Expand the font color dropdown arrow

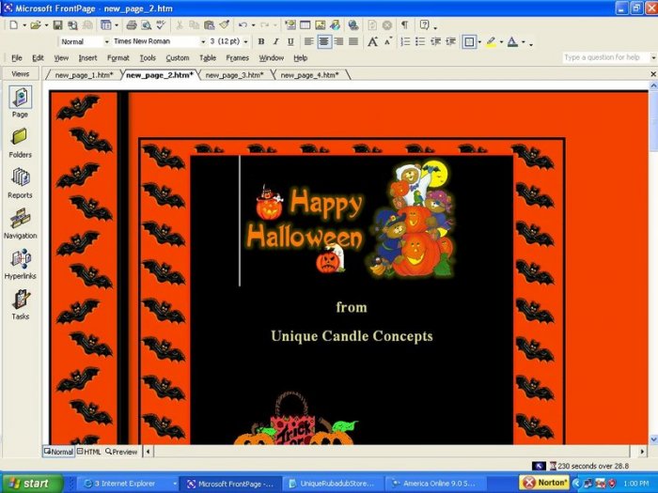(523, 41)
